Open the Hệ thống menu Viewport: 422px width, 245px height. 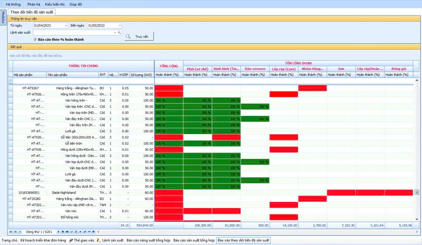pos(13,4)
